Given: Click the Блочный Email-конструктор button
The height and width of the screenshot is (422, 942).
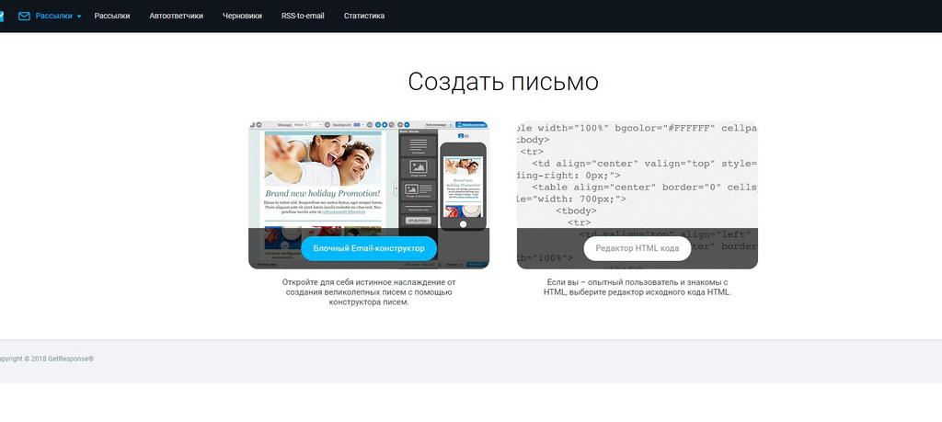Looking at the screenshot, I should click(369, 248).
